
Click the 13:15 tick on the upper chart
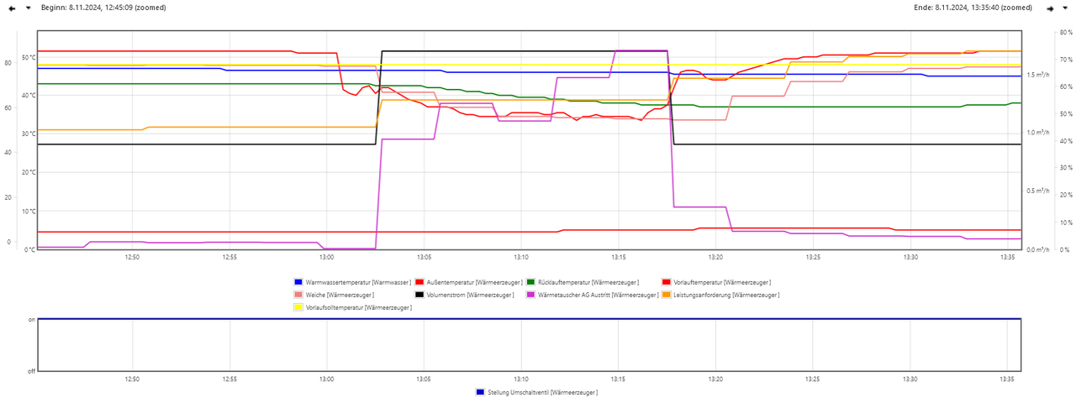[618, 256]
